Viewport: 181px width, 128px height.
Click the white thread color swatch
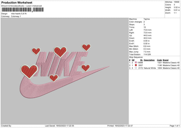136,68
